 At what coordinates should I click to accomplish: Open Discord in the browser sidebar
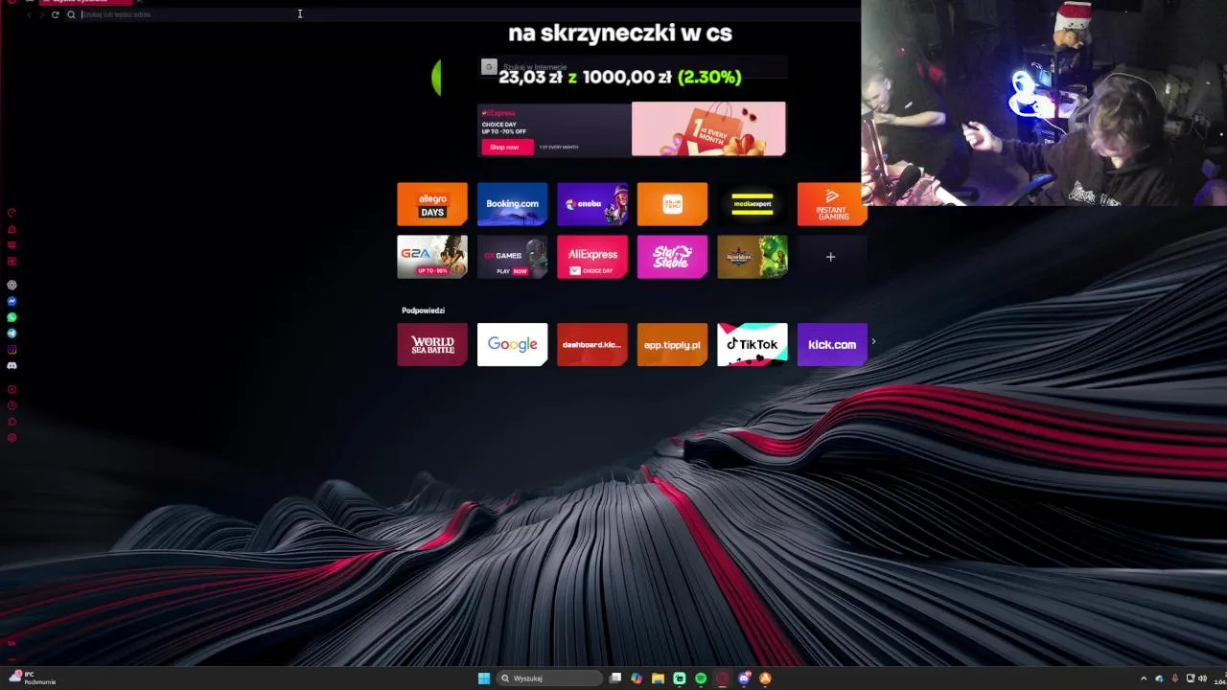coord(12,365)
